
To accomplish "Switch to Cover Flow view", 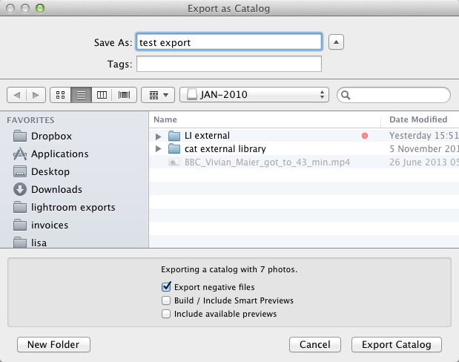I will tap(124, 95).
